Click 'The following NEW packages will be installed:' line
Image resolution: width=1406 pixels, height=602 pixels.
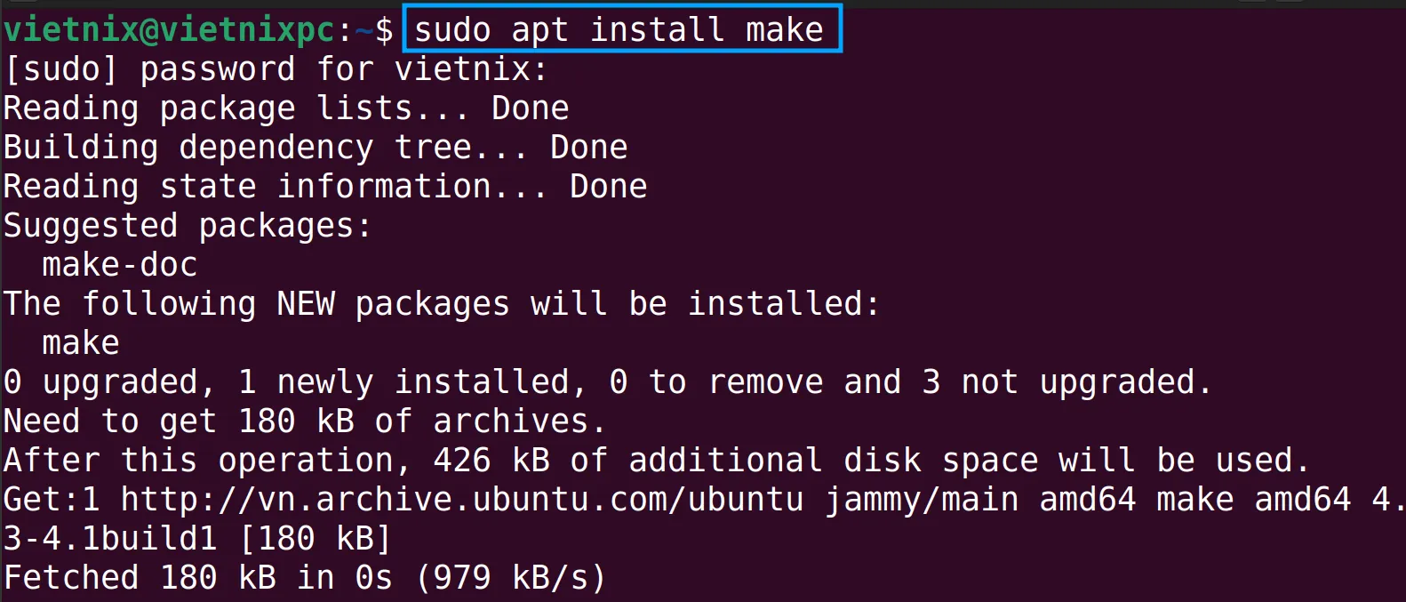tap(441, 304)
